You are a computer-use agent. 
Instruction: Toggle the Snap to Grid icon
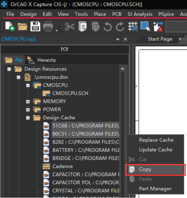(x=133, y=26)
